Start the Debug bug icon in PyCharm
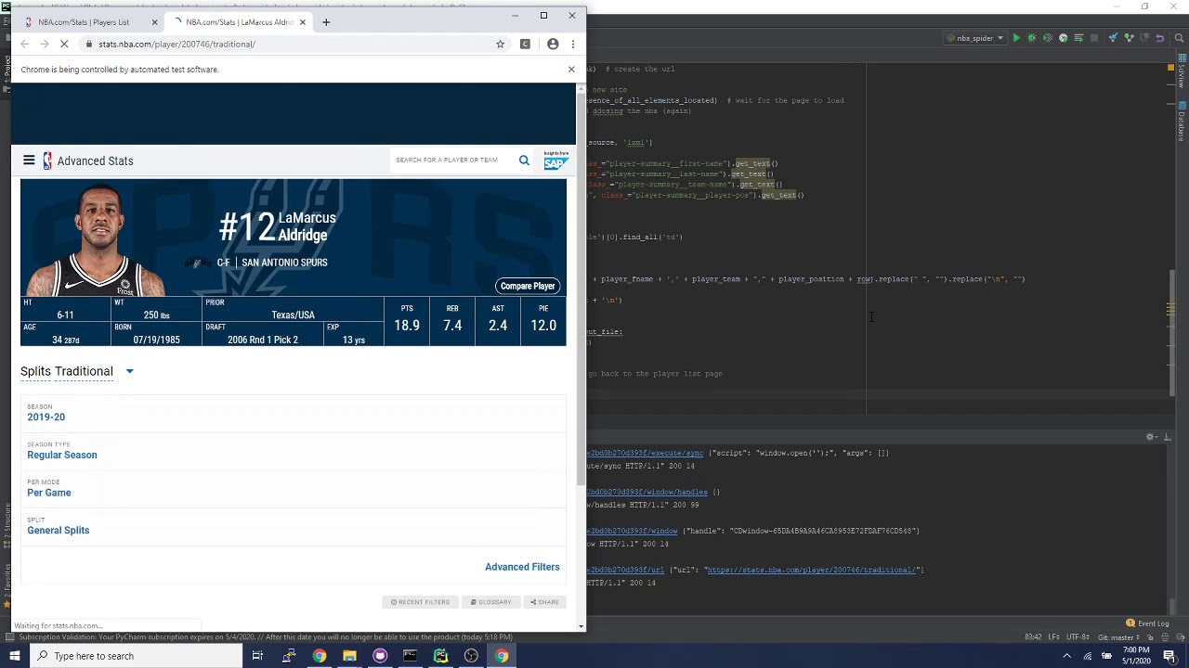Screen dimensions: 1189x668 tap(1032, 38)
